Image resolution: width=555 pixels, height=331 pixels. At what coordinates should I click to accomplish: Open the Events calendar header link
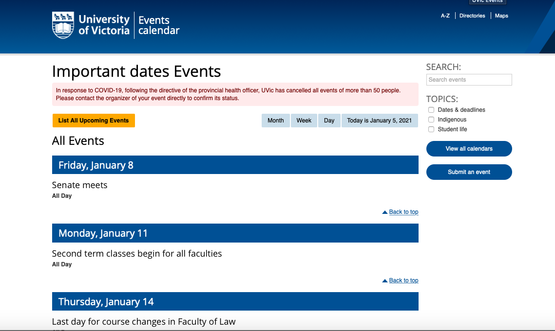[x=159, y=25]
